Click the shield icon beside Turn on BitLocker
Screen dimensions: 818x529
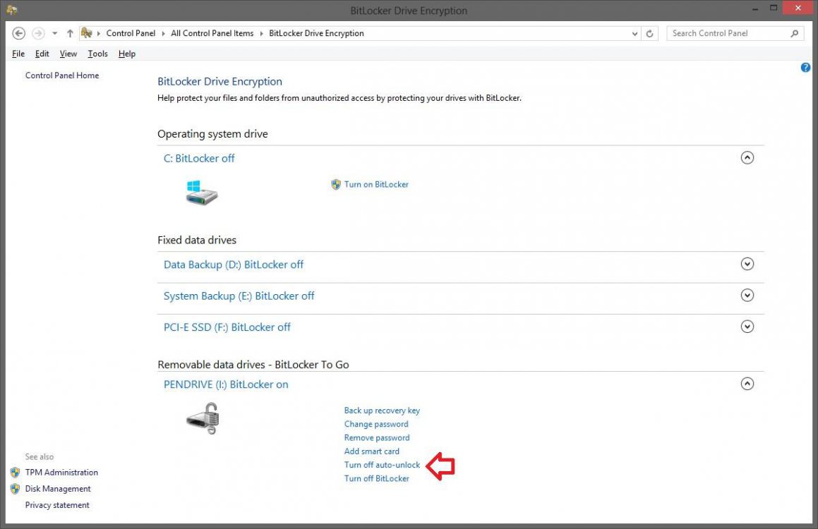coord(336,185)
